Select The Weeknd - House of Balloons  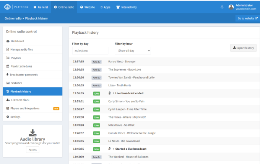click(x=128, y=157)
